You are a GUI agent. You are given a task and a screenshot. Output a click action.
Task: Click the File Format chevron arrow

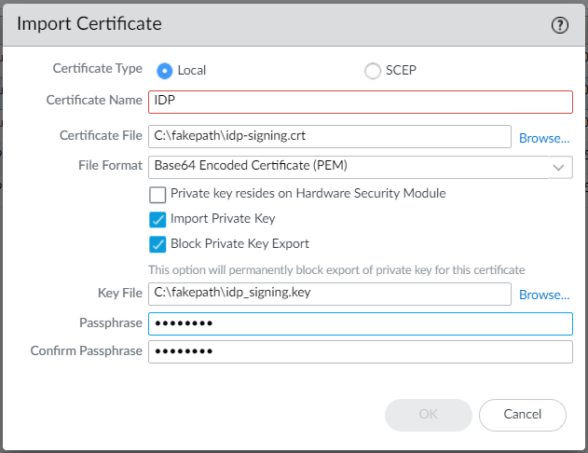point(558,168)
